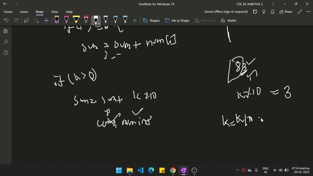Select the first black-and-white pen after the selected one
The image size is (313, 176).
pyautogui.click(x=106, y=20)
